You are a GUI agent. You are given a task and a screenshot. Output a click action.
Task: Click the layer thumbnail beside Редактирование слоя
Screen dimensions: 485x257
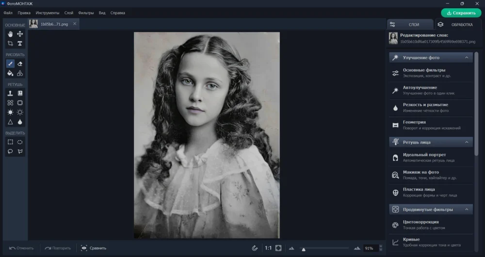coord(393,38)
